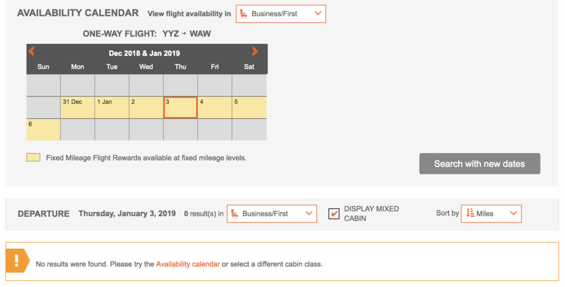Click the yellow Fixed Mileage legend swatch
Viewport: 565px width, 287px height.
tap(33, 158)
